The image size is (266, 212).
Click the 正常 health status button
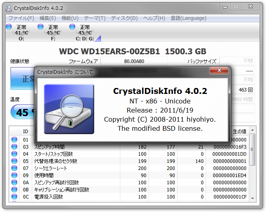coord(23,78)
